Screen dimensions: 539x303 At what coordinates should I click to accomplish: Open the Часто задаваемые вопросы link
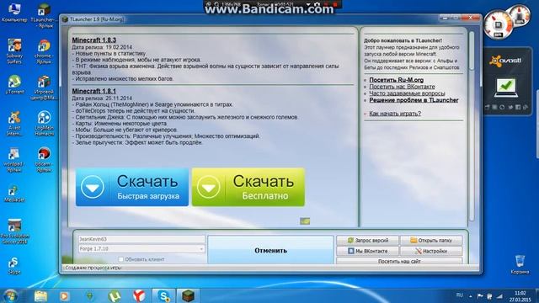pyautogui.click(x=407, y=93)
